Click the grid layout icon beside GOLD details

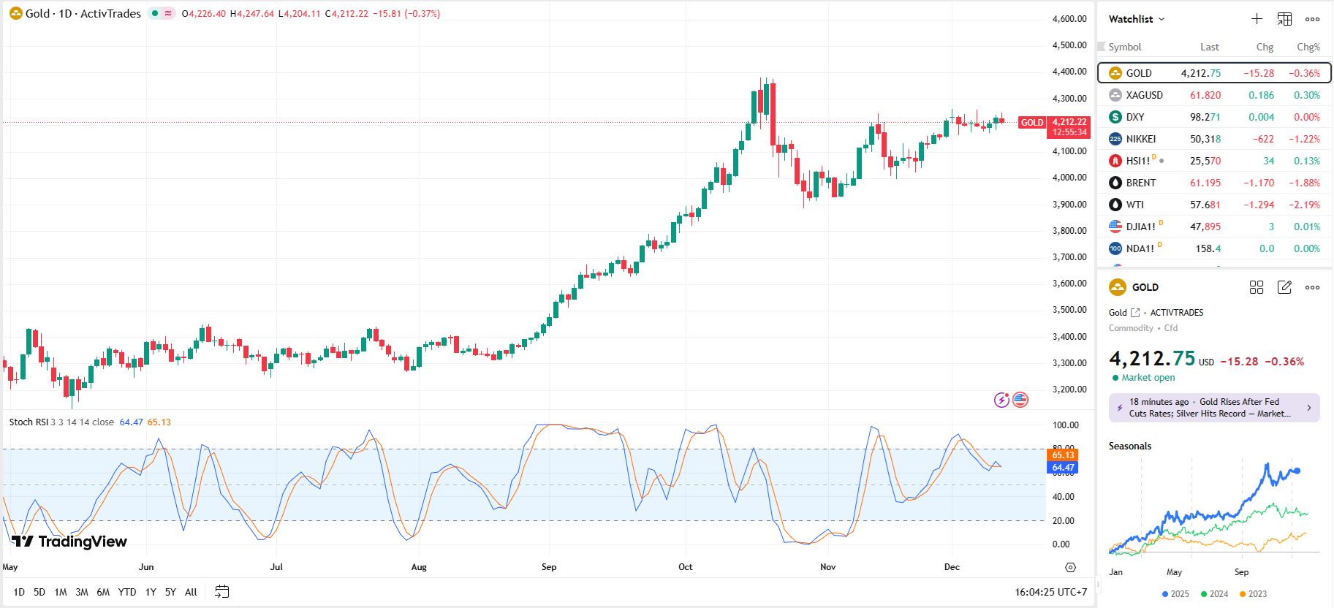1257,287
